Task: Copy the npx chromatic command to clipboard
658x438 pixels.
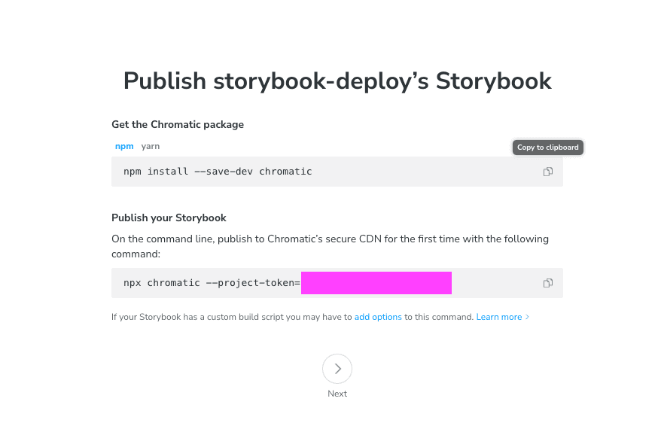Action: 547,283
